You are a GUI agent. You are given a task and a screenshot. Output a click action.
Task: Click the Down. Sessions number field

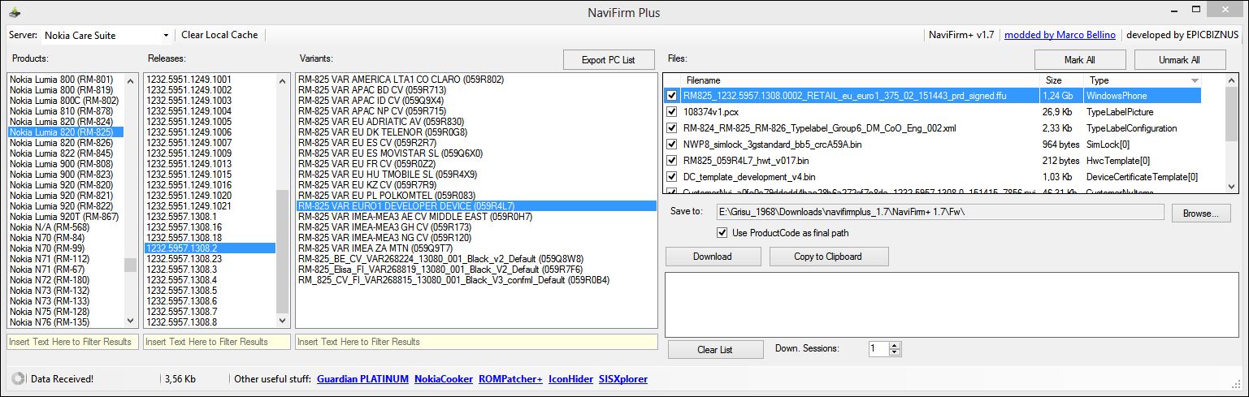click(878, 348)
